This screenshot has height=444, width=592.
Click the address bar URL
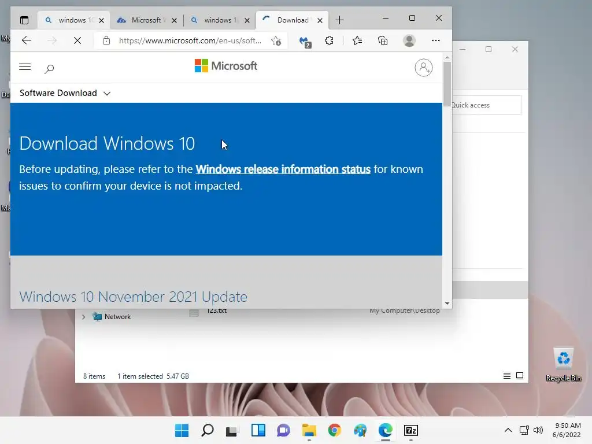coord(190,40)
